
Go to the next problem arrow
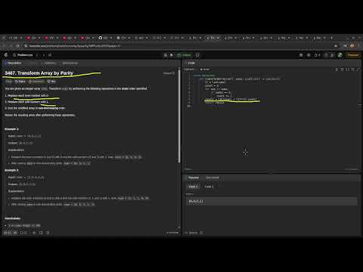43,55
